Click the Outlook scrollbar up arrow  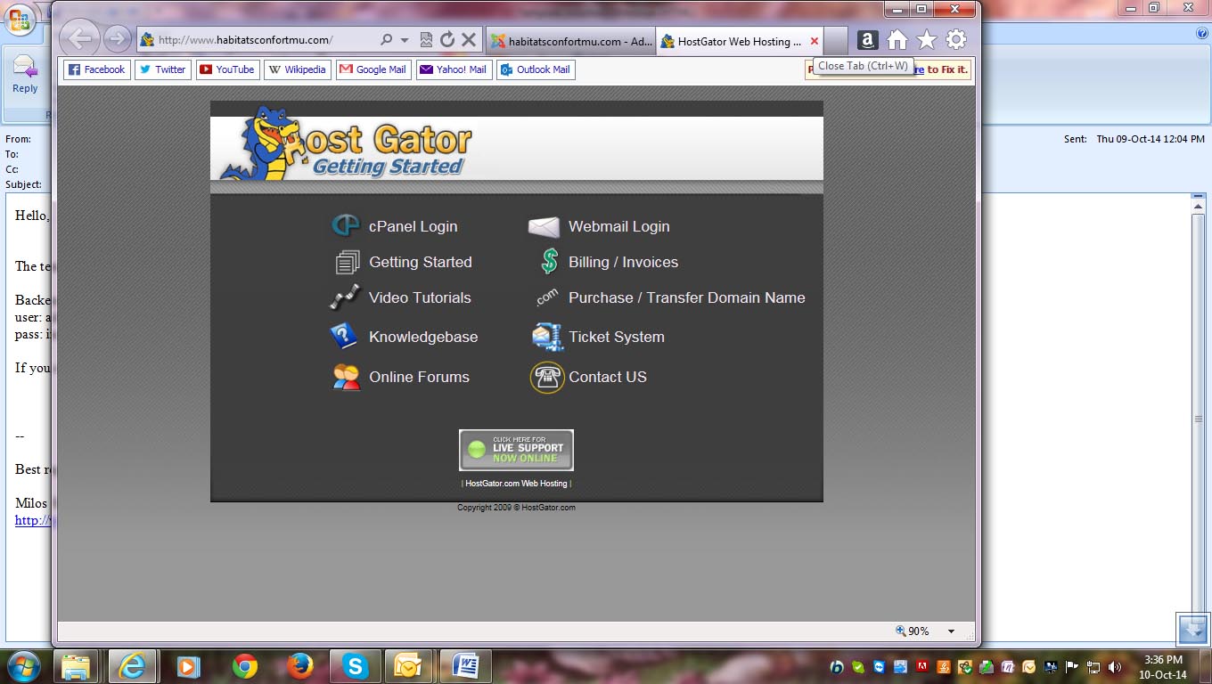[x=1199, y=206]
